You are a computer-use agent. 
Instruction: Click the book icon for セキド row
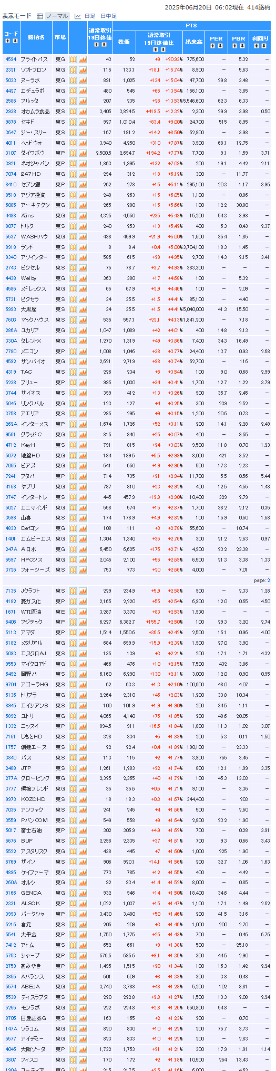click(74, 122)
